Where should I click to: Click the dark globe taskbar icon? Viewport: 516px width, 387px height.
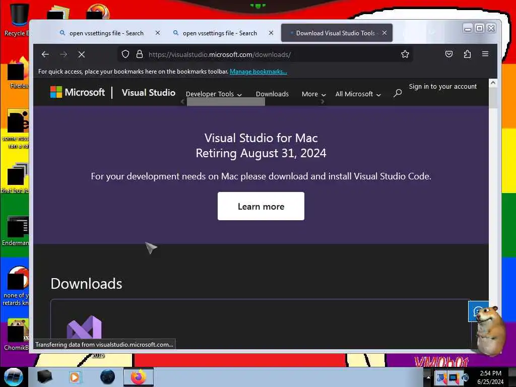tap(108, 377)
